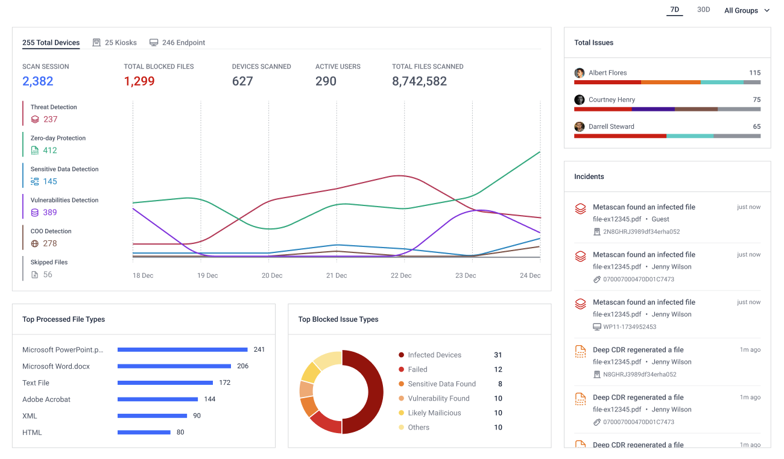Click Failed legend color dot
This screenshot has width=784, height=459.
click(x=402, y=370)
